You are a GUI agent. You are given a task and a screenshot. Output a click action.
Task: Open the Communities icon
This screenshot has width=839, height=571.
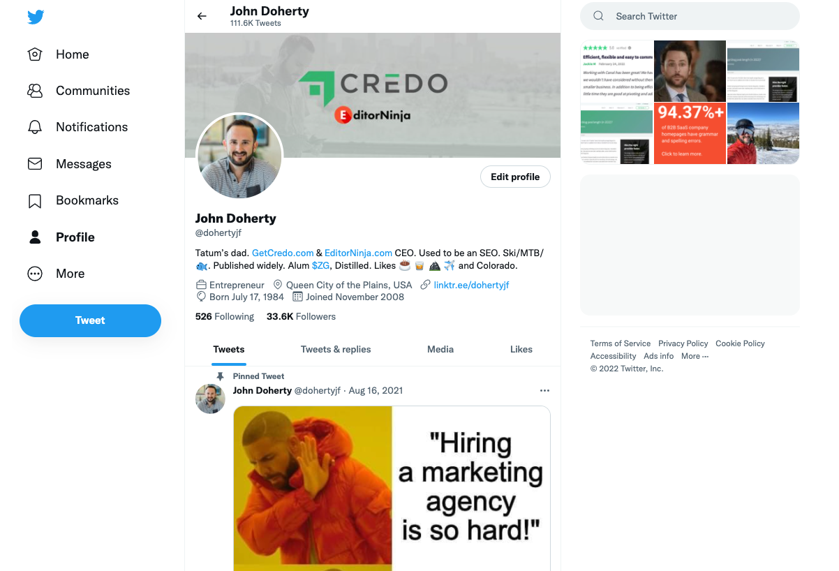point(35,91)
